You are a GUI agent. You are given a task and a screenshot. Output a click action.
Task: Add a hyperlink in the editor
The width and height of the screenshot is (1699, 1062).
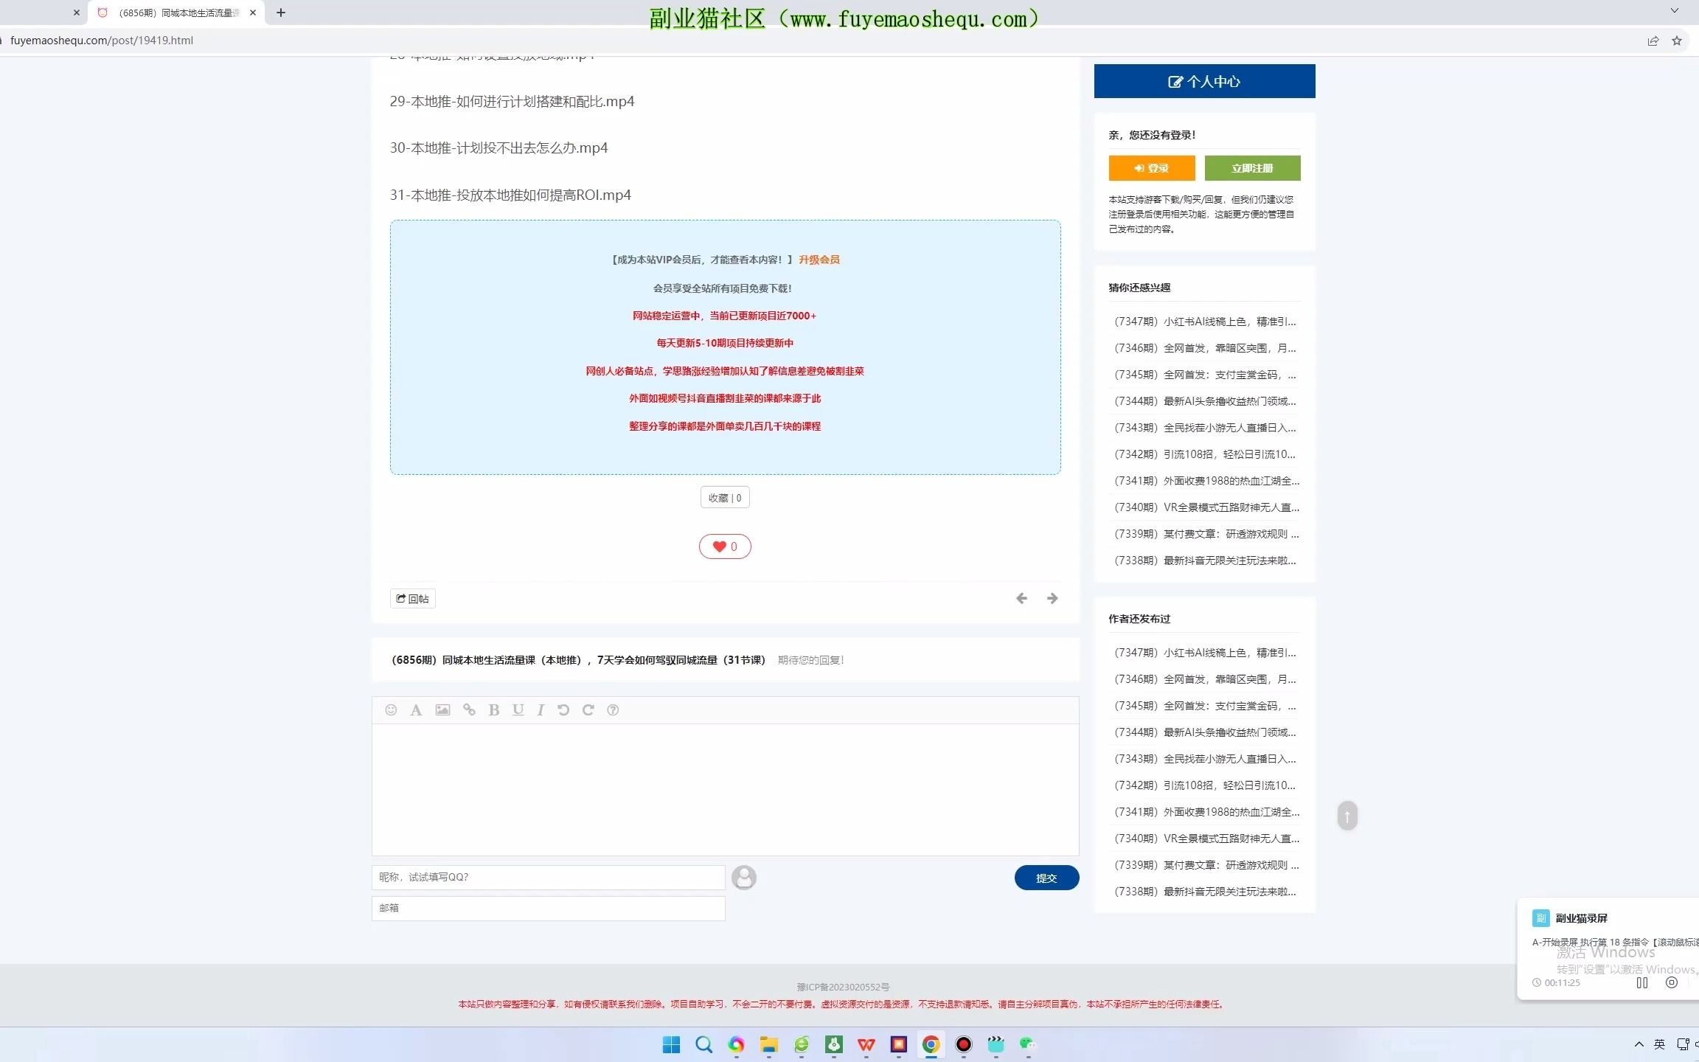(x=469, y=709)
